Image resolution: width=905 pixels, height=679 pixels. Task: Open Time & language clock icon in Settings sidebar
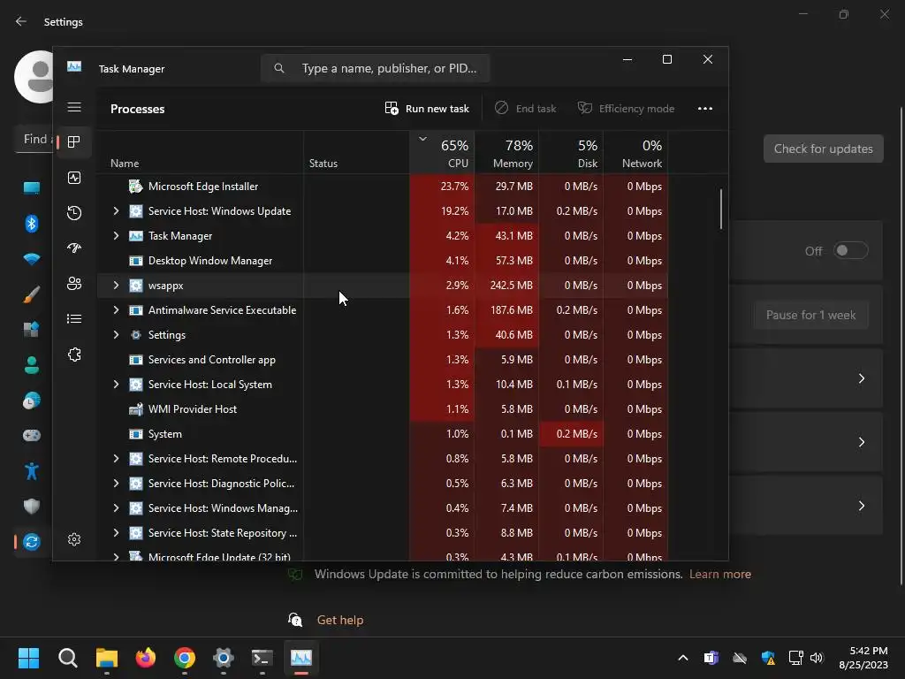[x=32, y=401]
